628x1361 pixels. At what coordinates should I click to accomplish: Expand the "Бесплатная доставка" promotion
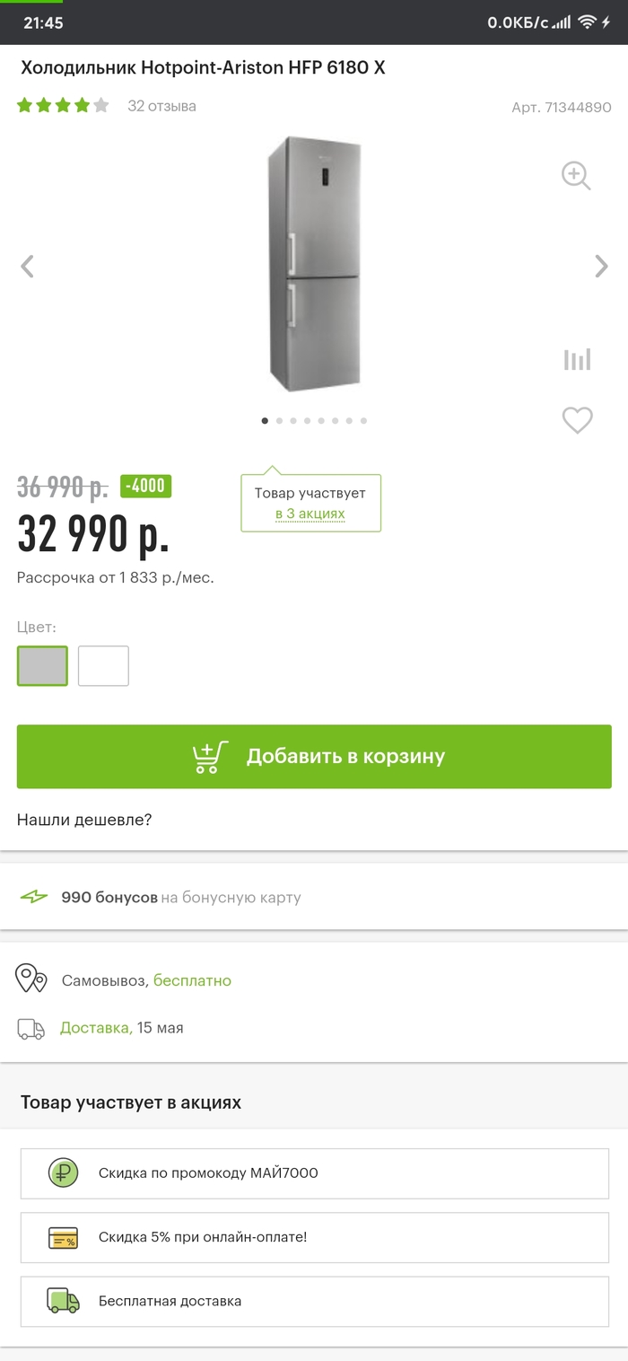[x=314, y=1301]
